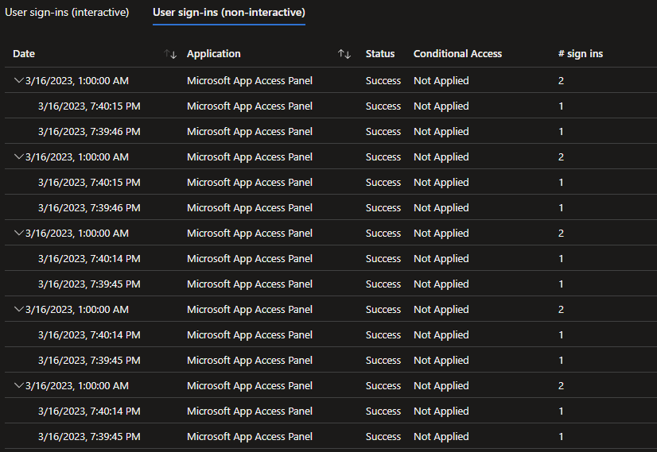This screenshot has width=657, height=452.
Task: Click the Conditional Access column header
Action: click(x=457, y=54)
